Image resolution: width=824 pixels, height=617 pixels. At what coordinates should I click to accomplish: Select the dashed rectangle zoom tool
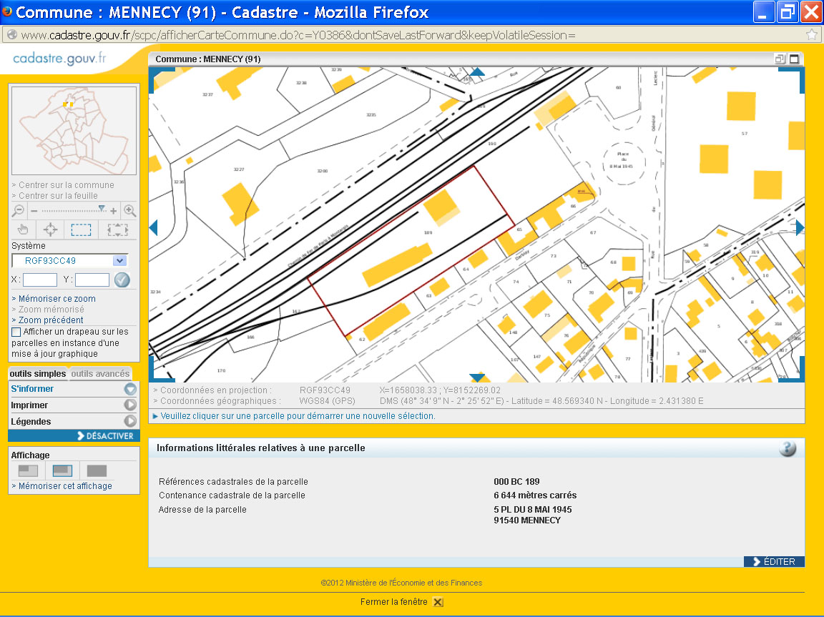pyautogui.click(x=81, y=229)
